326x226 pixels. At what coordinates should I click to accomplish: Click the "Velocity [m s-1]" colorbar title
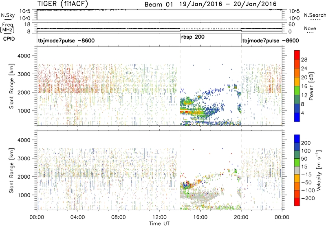319,170
